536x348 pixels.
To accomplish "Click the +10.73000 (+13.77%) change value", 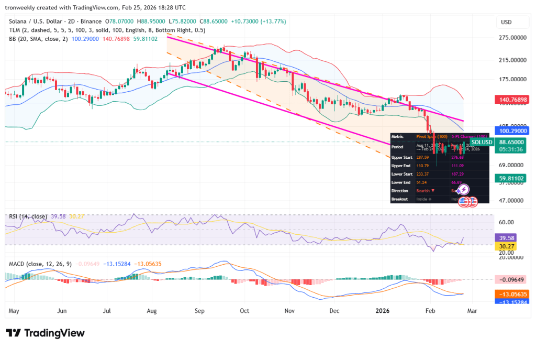I will (259, 21).
